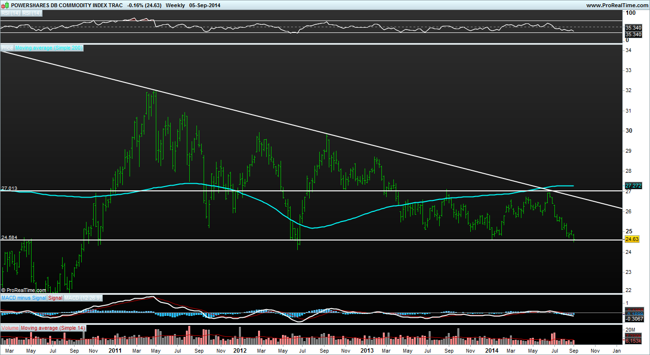Click the POWERSHARES DB COMMODITY INDEX TRAC title
Viewport: 650px width, 355px height.
click(x=66, y=5)
